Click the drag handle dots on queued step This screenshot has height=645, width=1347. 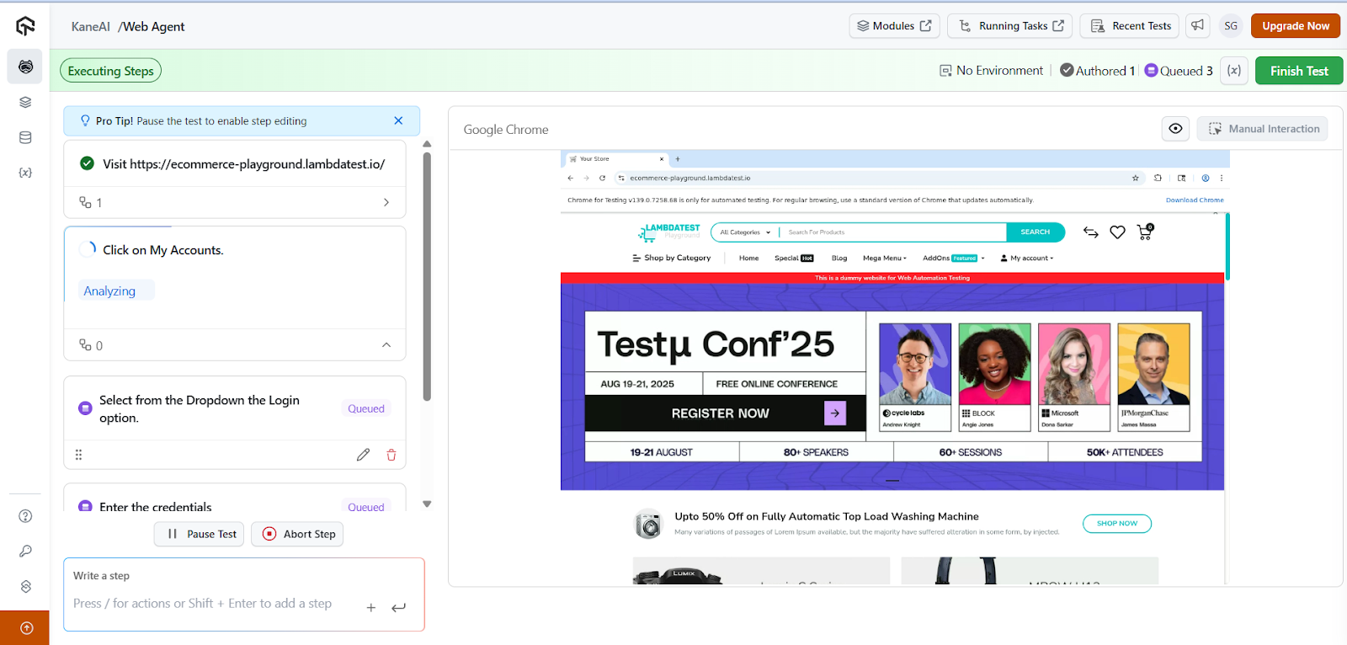tap(78, 455)
